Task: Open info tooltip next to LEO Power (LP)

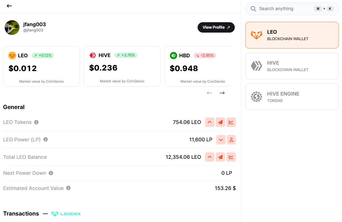Action: [46, 139]
